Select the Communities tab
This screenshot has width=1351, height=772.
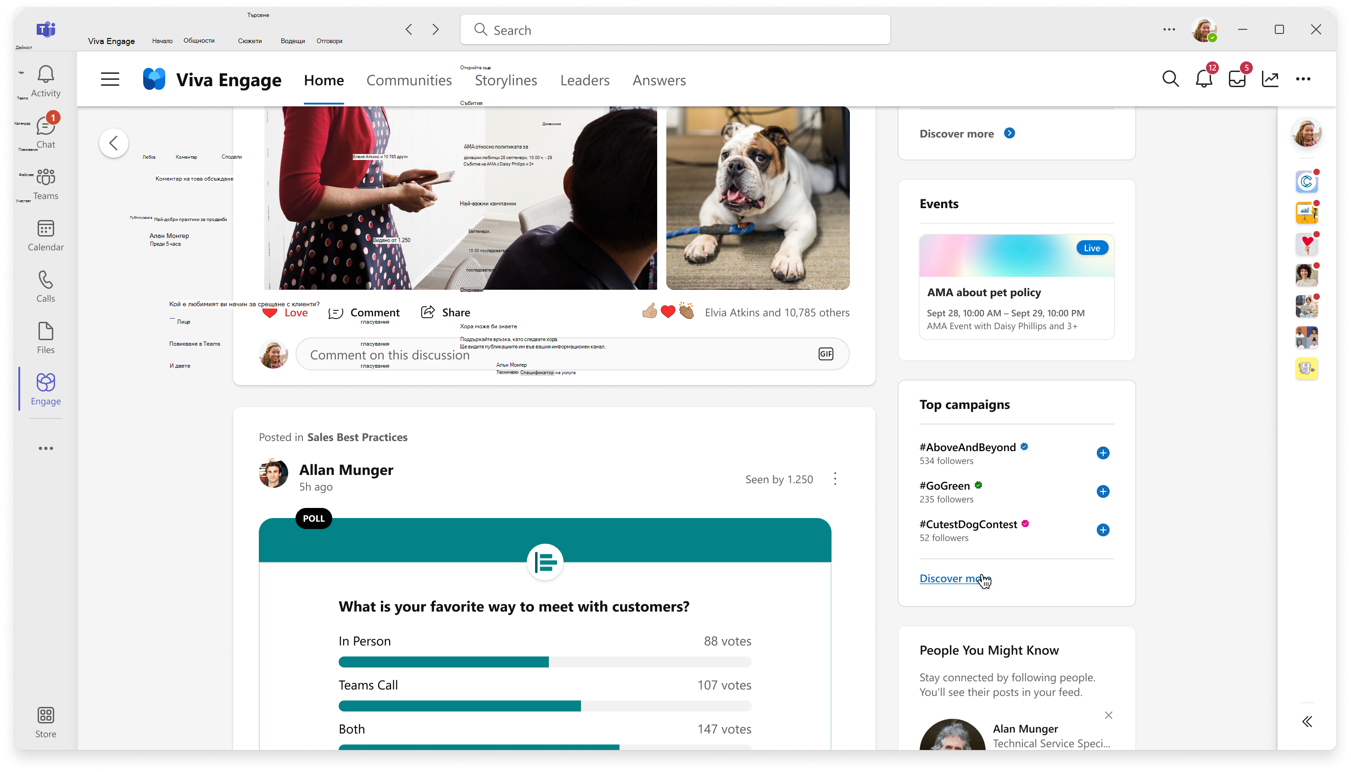pos(409,80)
